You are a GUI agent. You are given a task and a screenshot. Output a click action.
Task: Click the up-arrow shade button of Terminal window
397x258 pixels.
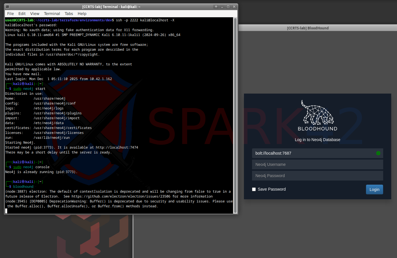216,7
